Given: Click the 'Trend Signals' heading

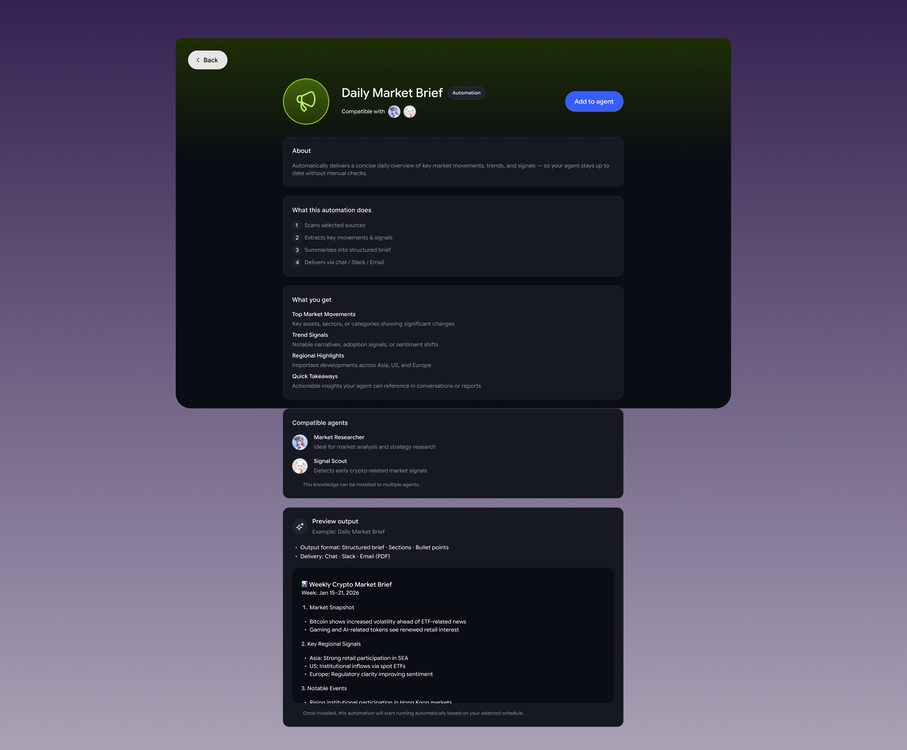Looking at the screenshot, I should 310,335.
